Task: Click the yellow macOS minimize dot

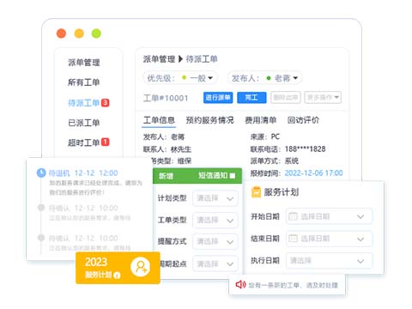Action: [79, 33]
